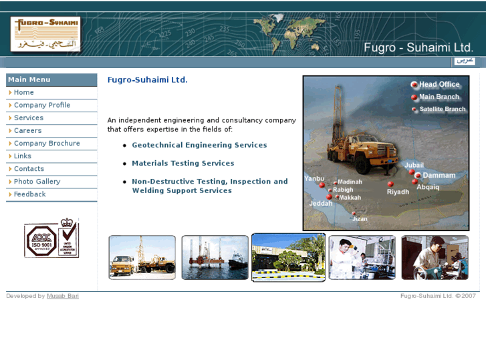486x364 pixels.
Task: Click the Fugro-Suhaimi Ltd. ©2007 footer text
Action: (438, 296)
